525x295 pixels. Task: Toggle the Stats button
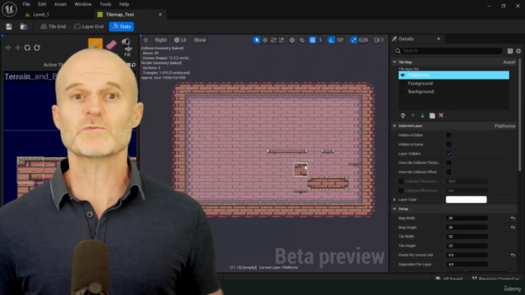(121, 26)
